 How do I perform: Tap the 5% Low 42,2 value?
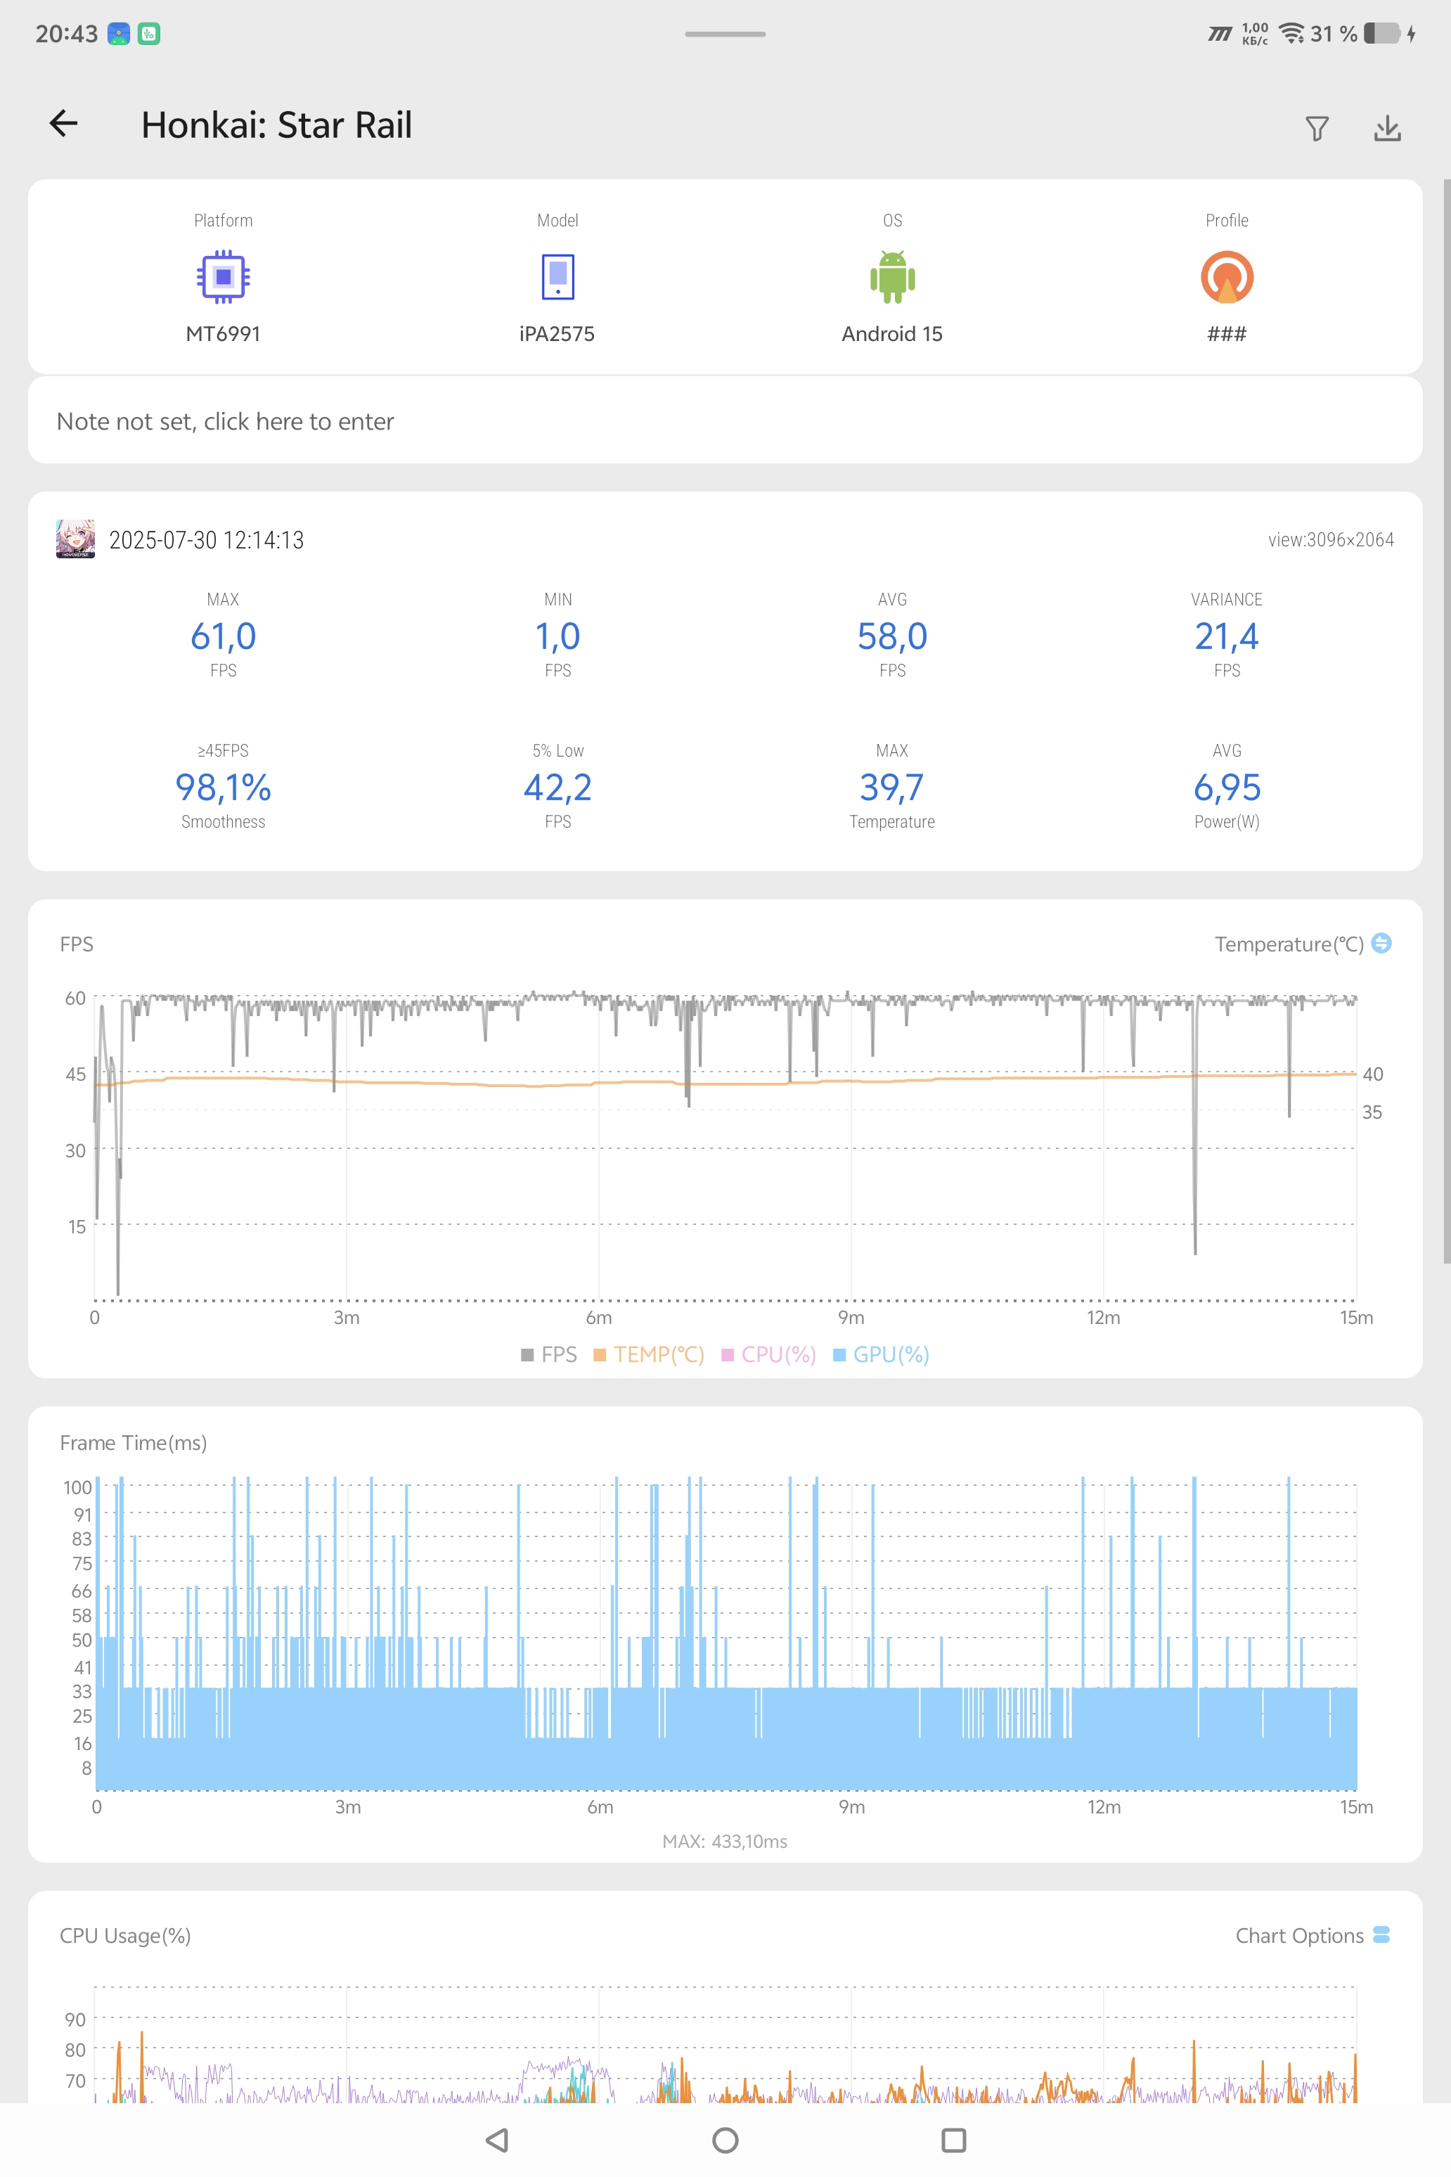coord(558,787)
